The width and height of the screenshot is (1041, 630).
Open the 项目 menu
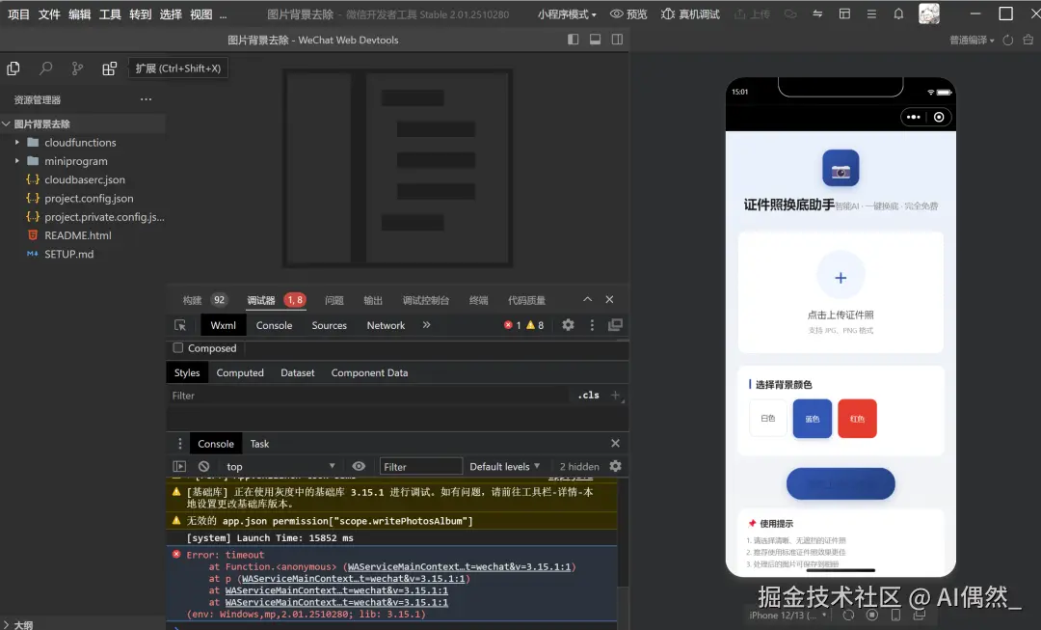point(18,14)
